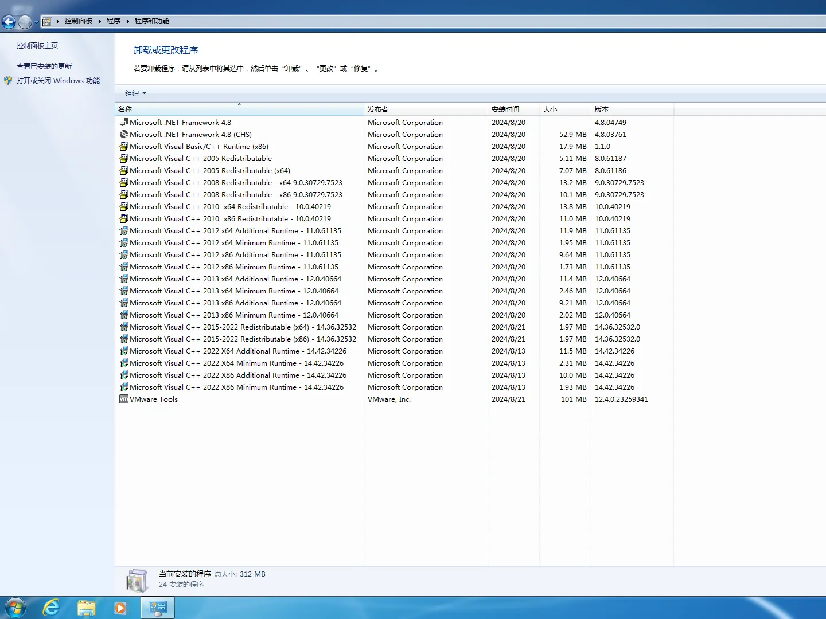Click the Microsoft .NET Framework 4.8 icon

click(123, 122)
